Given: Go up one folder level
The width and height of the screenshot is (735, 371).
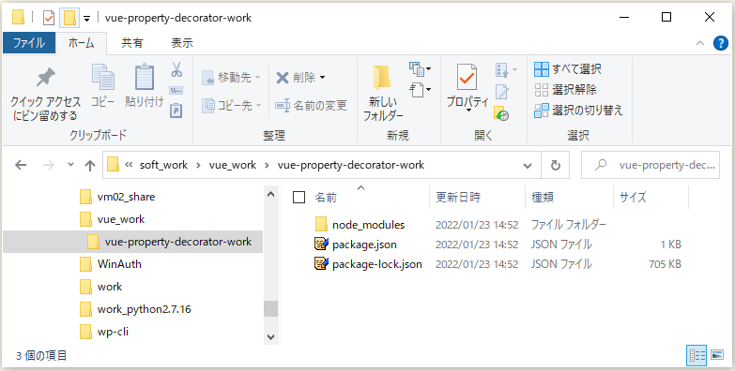Looking at the screenshot, I should click(90, 165).
